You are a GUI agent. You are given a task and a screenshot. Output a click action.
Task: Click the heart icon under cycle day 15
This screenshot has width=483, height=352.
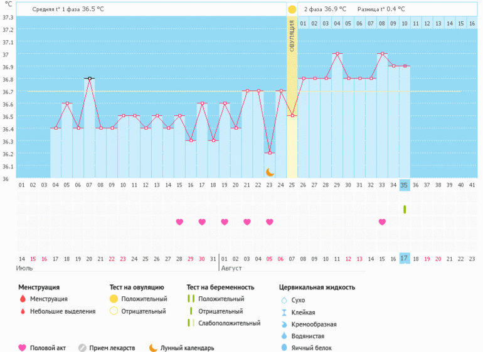pos(179,222)
